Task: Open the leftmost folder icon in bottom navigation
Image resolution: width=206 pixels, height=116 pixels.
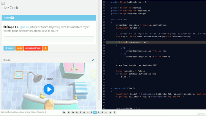Action: (x=64, y=112)
